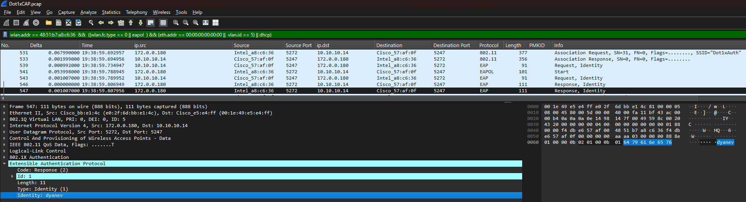The image size is (746, 202).
Task: Go to the last packet arrow icon
Action: tap(141, 23)
